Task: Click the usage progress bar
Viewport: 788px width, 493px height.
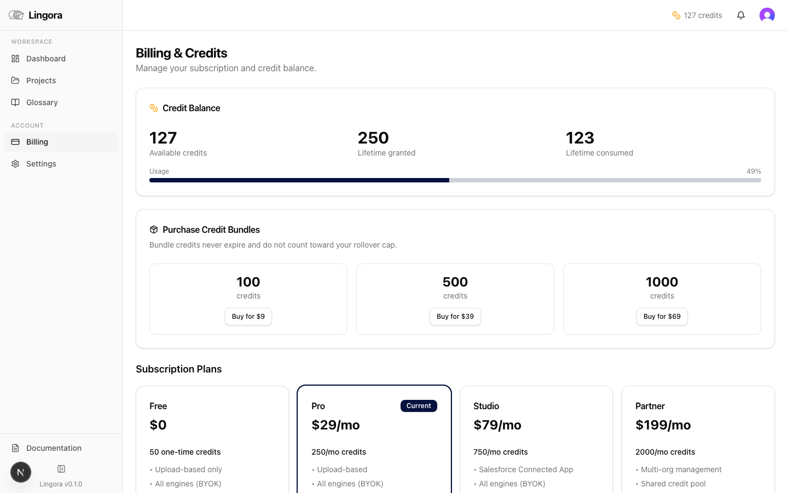Action: [455, 180]
